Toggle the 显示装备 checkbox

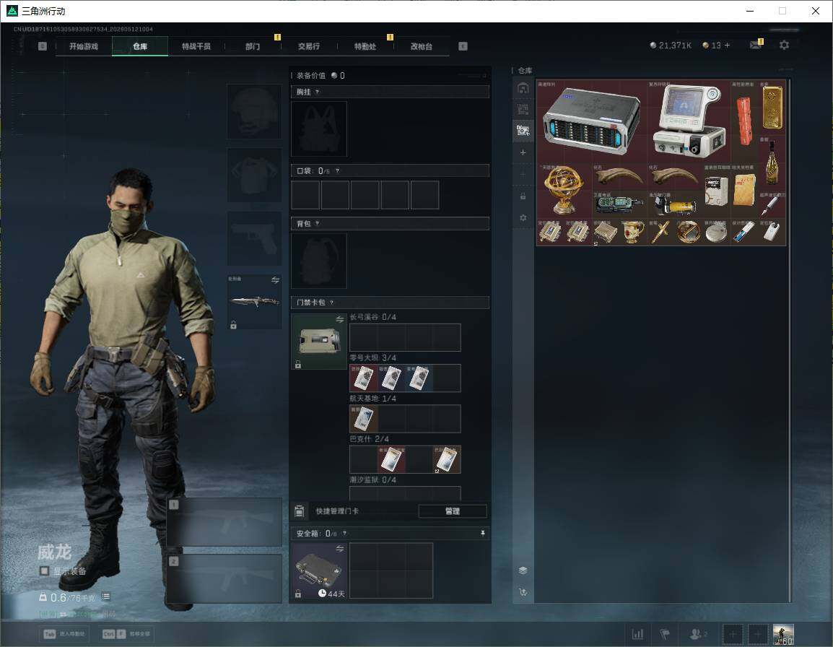click(45, 571)
